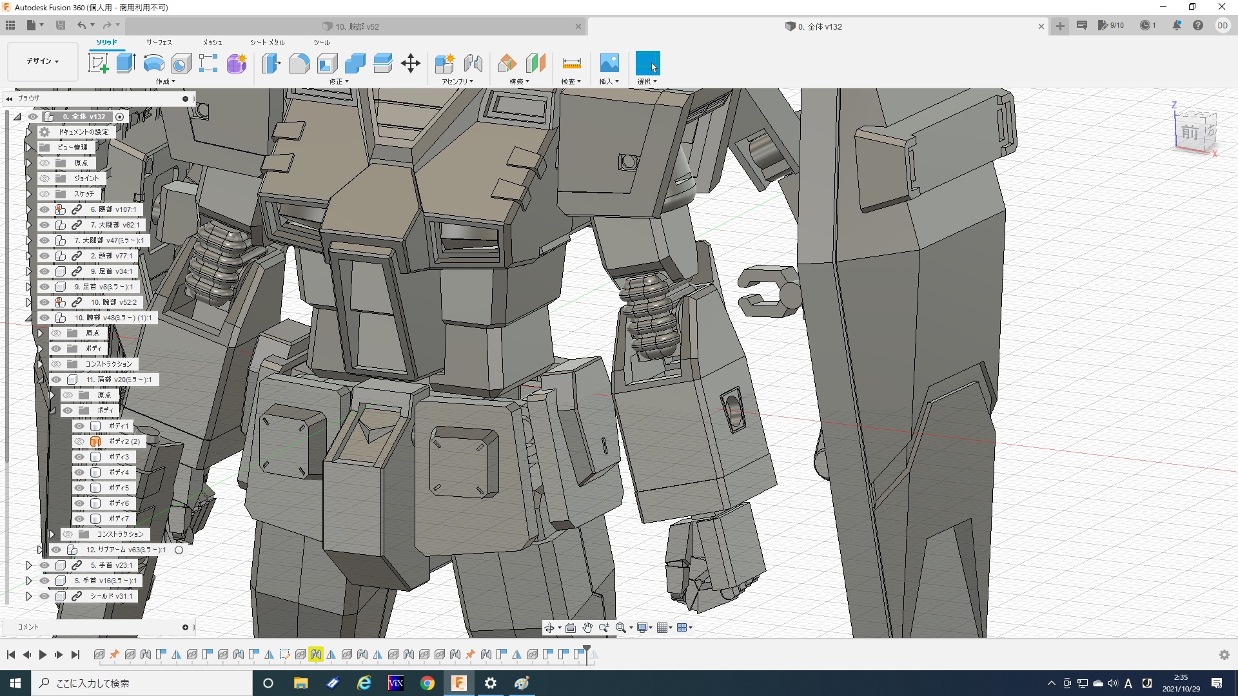1238x696 pixels.
Task: Click the Joint tool icon
Action: [x=473, y=63]
